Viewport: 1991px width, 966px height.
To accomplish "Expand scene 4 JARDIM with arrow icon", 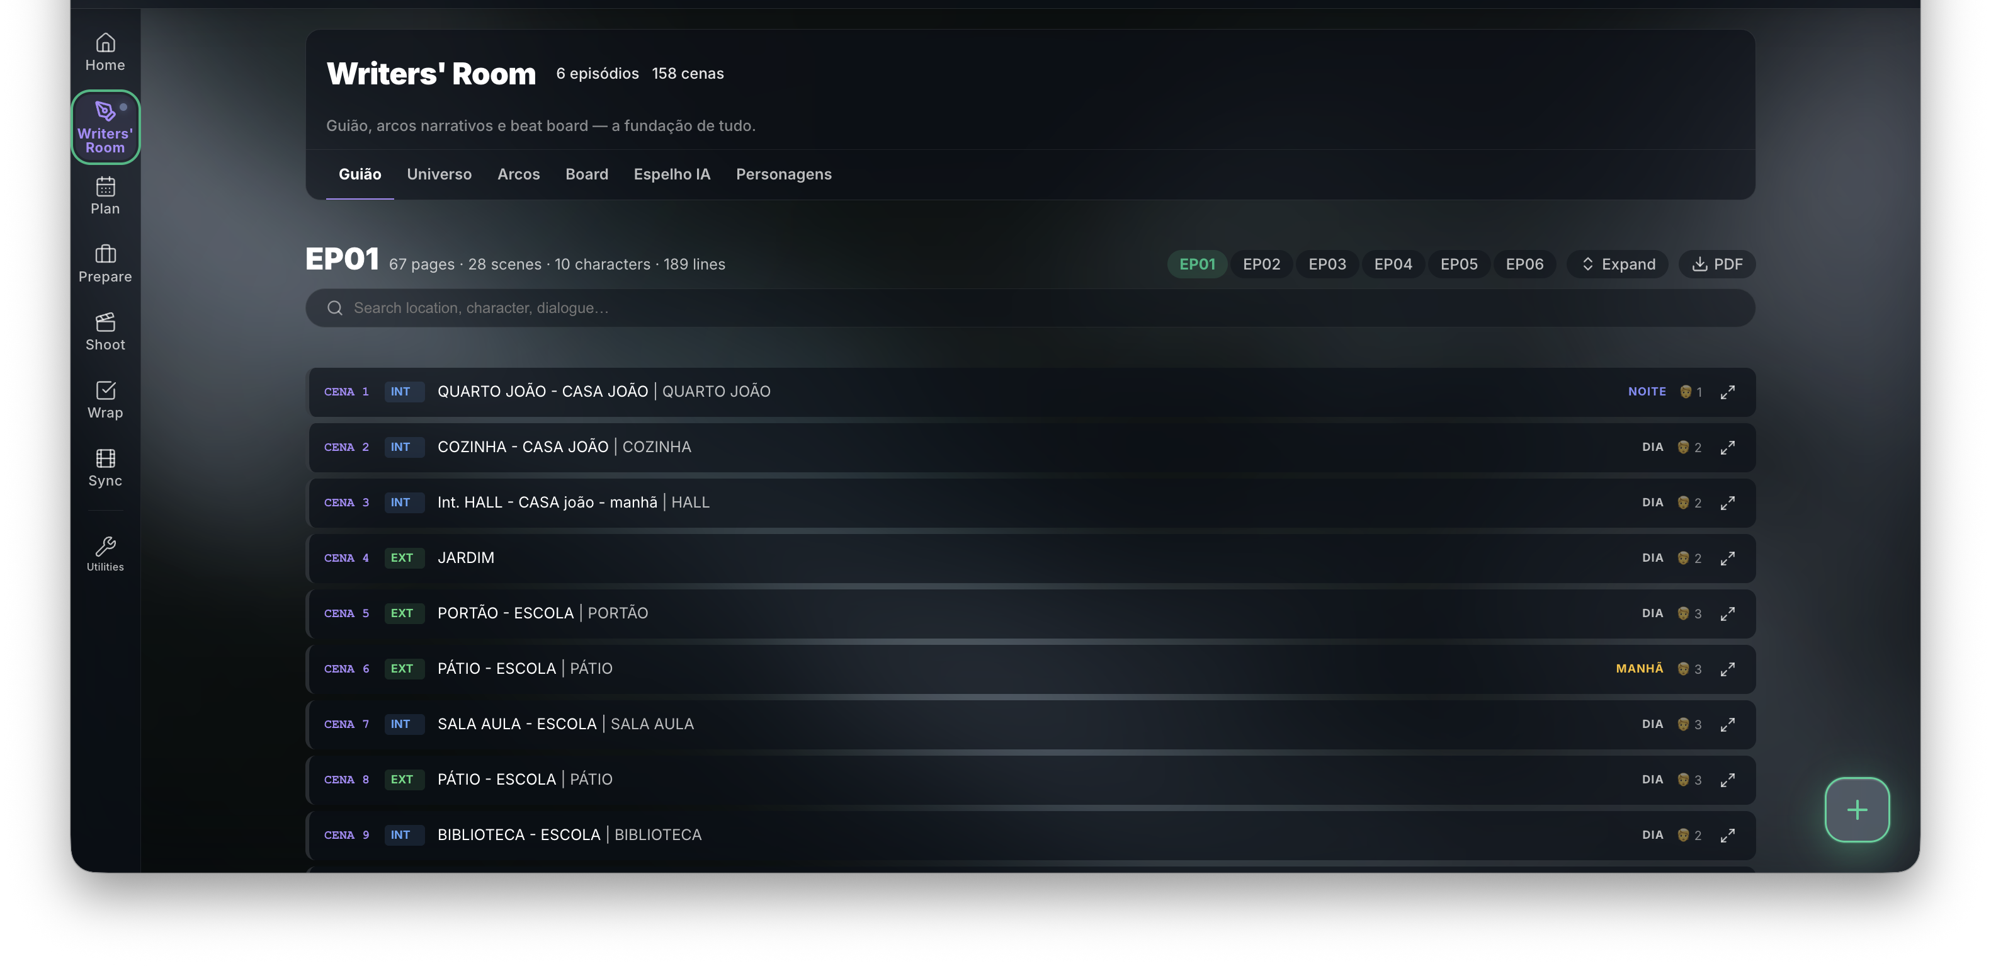I will [1728, 558].
